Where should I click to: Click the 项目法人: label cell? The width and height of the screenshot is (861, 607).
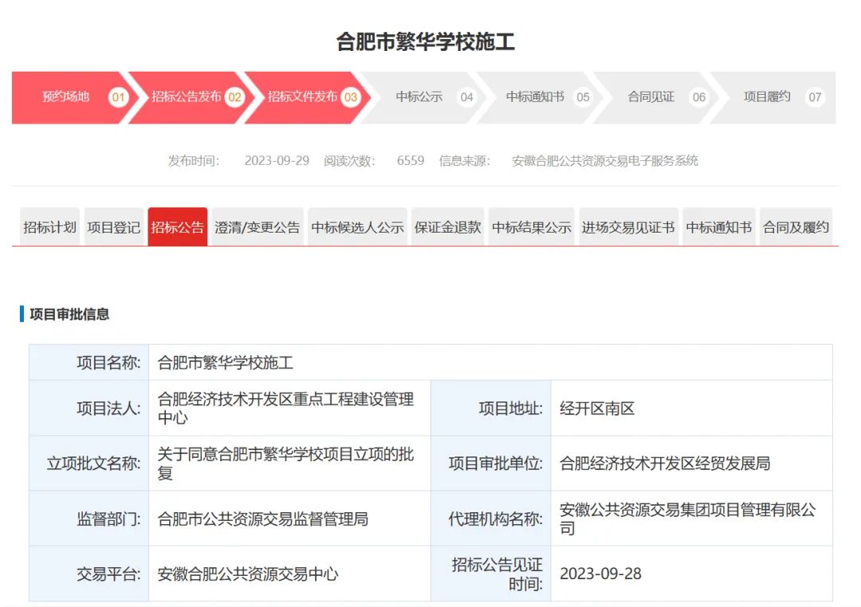pos(89,409)
